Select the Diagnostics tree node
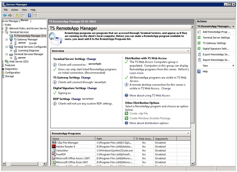This screenshot has height=172, width=237. point(11,69)
